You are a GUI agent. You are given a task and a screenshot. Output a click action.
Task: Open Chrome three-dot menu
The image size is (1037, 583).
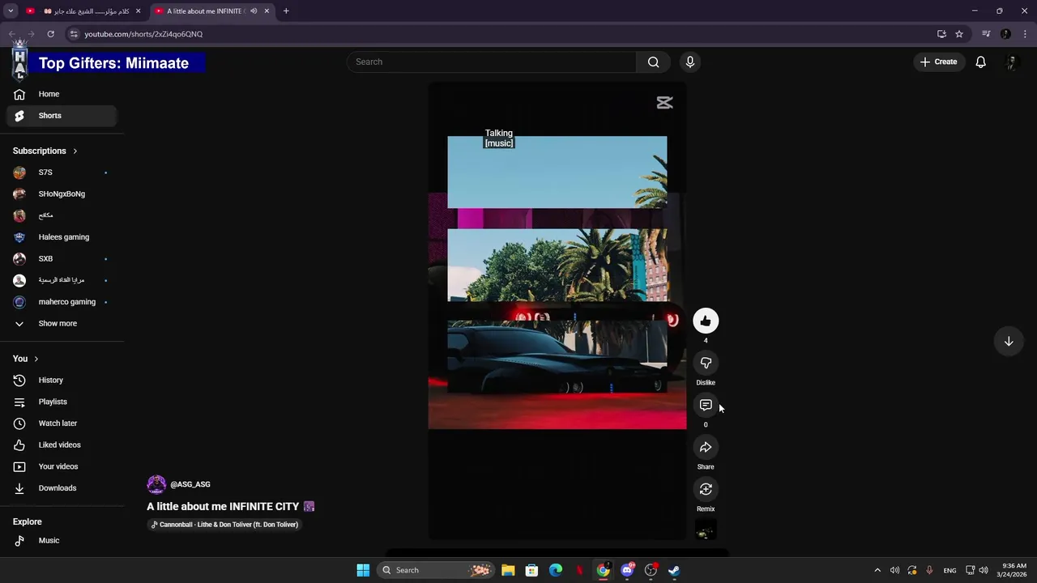pyautogui.click(x=1026, y=34)
